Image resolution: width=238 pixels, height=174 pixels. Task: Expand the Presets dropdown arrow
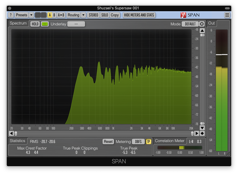tap(31, 15)
